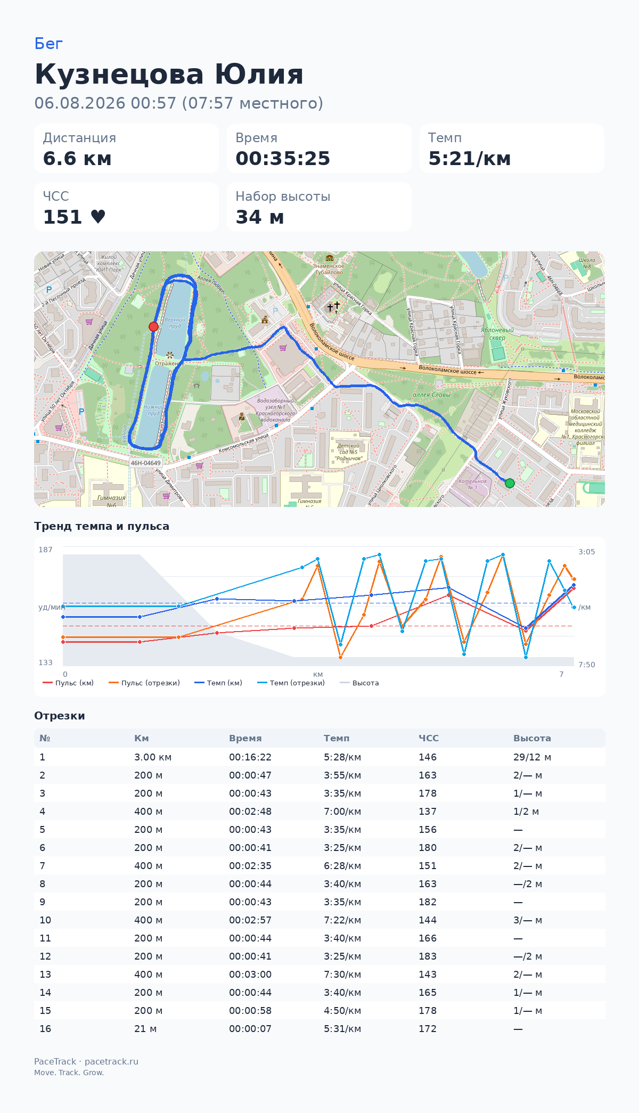Click the heart icon beside ЧСС 151
Screen dimensions: 639x1113
pos(98,217)
